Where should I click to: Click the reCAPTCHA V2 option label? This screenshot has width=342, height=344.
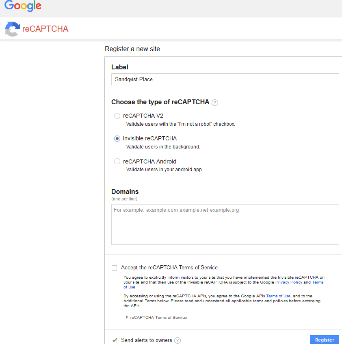pos(143,116)
